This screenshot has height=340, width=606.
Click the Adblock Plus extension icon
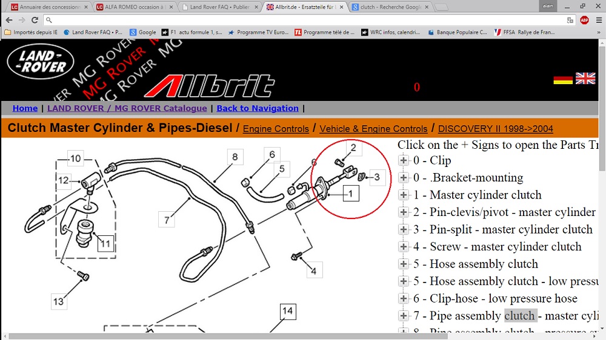point(584,20)
